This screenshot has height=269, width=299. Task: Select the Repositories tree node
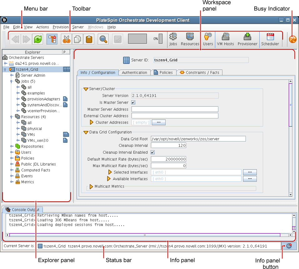29,146
